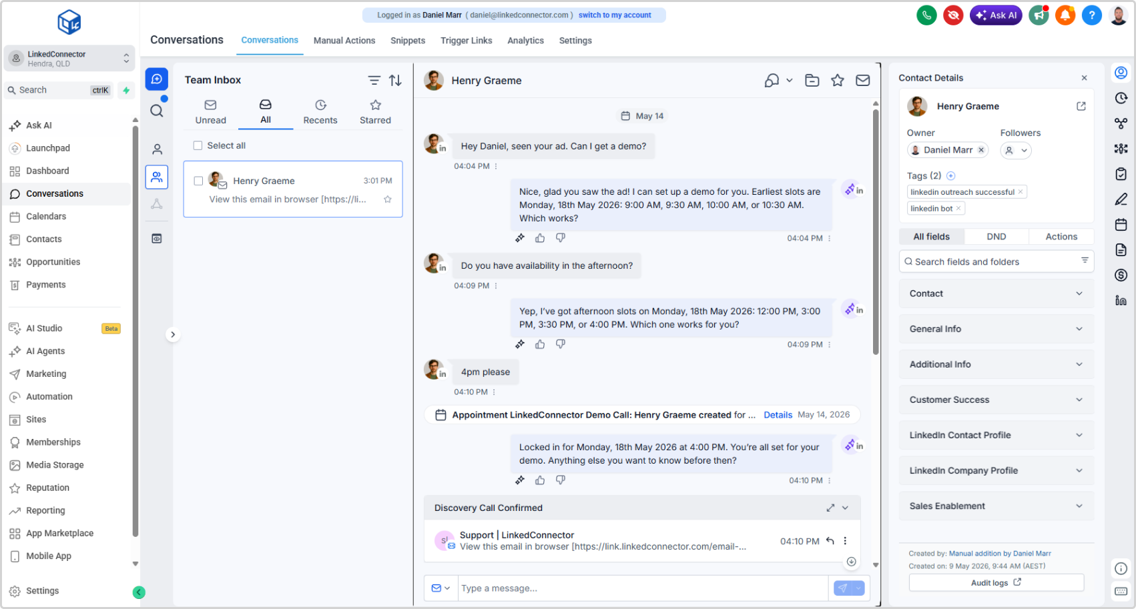Image resolution: width=1136 pixels, height=609 pixels.
Task: Open the orange notifications bell
Action: point(1065,15)
